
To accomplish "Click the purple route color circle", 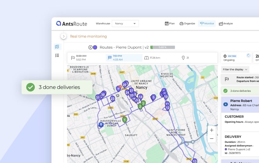I will [x=95, y=47].
